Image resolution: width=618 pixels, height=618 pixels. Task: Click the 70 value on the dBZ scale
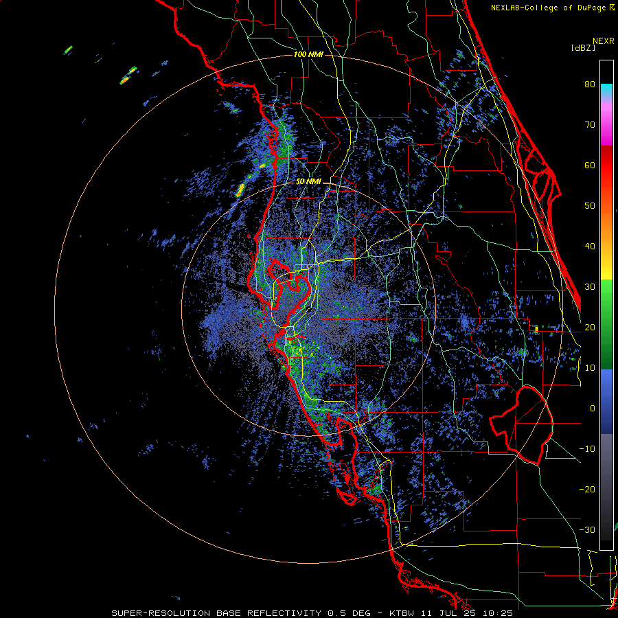click(x=590, y=125)
